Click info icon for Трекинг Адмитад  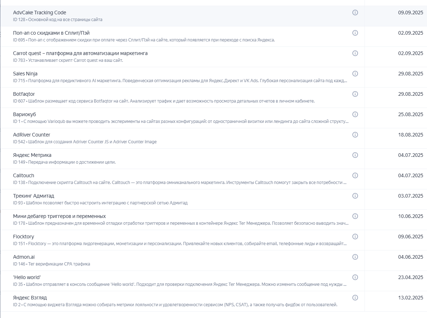coord(355,196)
